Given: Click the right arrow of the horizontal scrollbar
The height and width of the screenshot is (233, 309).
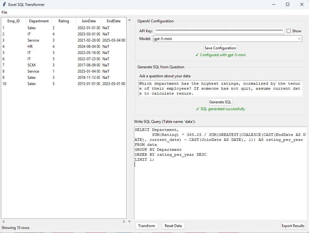Looking at the screenshot, I should [123, 222].
